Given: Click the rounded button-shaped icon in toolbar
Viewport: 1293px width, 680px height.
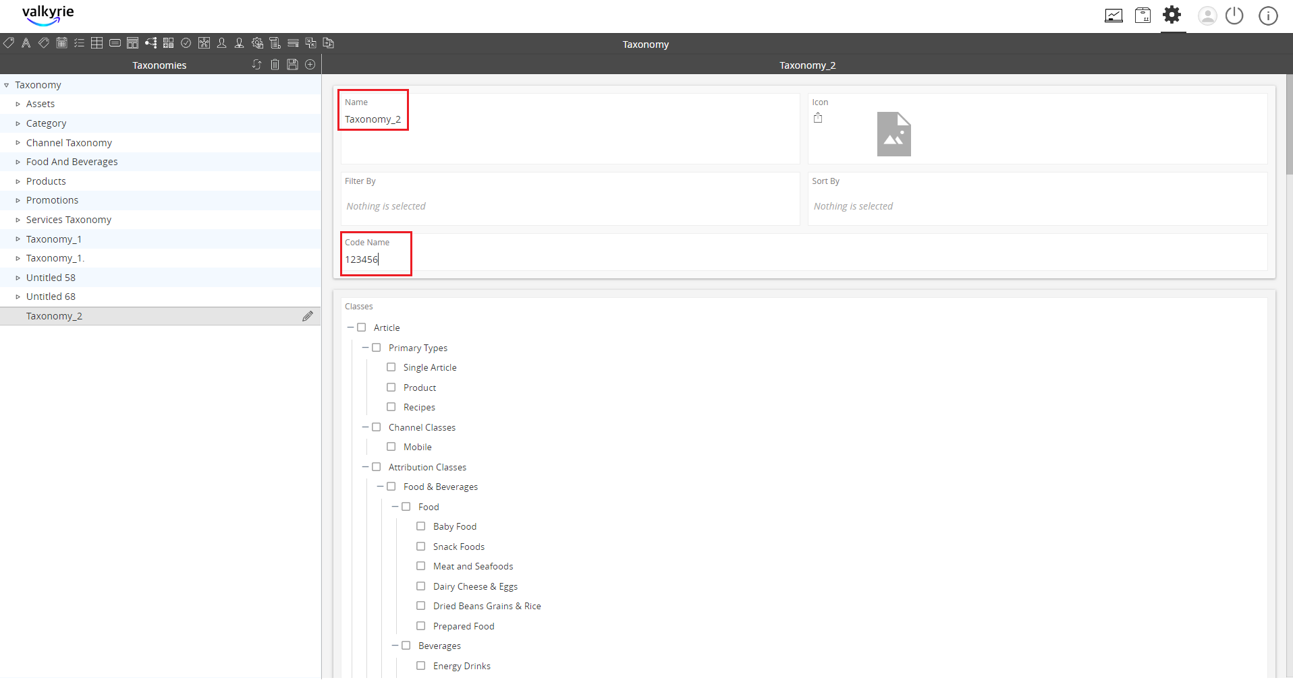Looking at the screenshot, I should (115, 43).
